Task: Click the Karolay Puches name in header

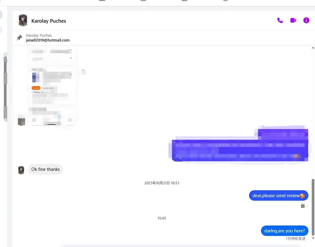Action: [x=49, y=21]
